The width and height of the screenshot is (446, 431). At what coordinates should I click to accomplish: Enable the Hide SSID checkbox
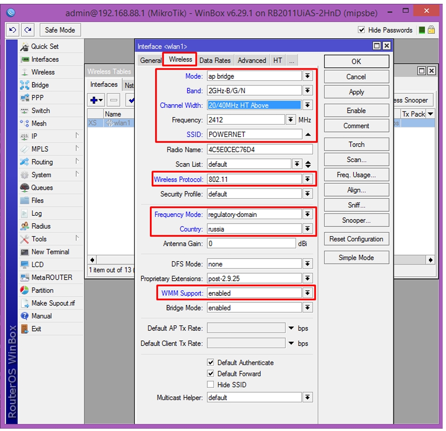tap(211, 385)
